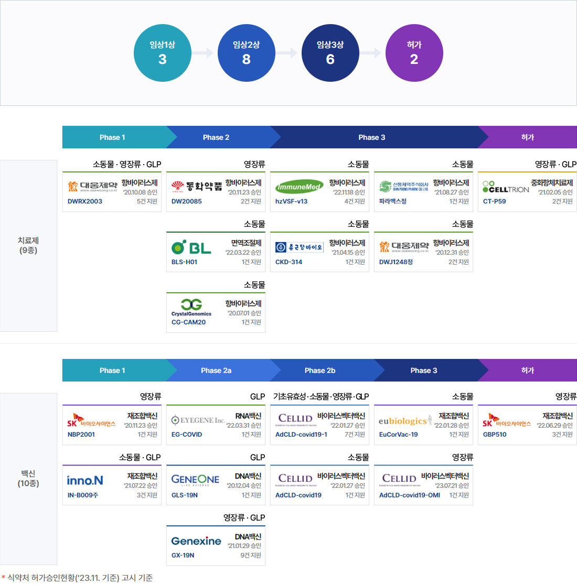Click the 임상1상 circle showing 3
577x585 pixels.
163,53
